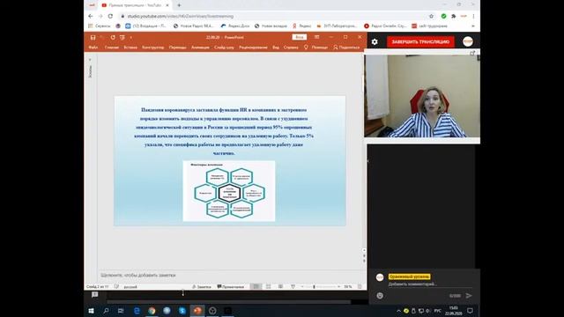The width and height of the screenshot is (564, 317).
Task: Click the slide's main text paragraph
Action: click(x=224, y=131)
